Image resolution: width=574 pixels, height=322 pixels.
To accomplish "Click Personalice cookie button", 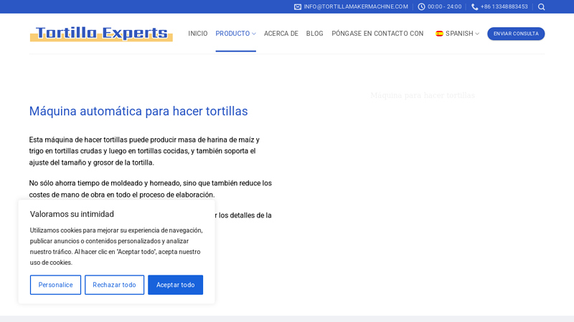I will (55, 285).
